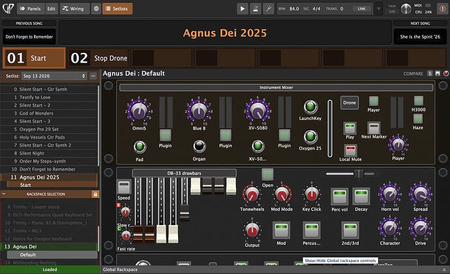Go to next song She is the Spirit '26
Screen dimensions: 450x274
click(420, 37)
